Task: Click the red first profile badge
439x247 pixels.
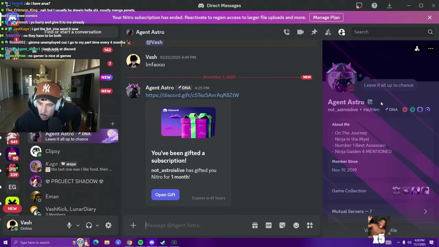Action: pyautogui.click(x=405, y=109)
